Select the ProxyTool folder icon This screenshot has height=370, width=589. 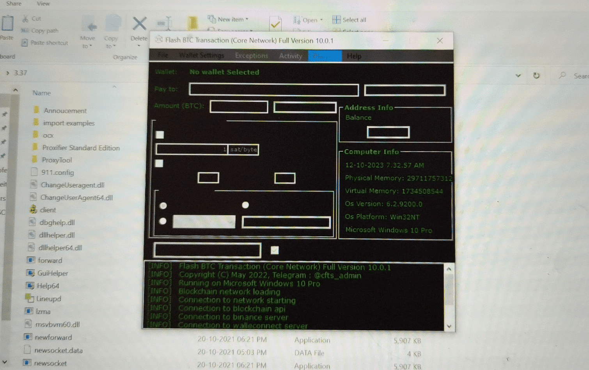(x=34, y=159)
